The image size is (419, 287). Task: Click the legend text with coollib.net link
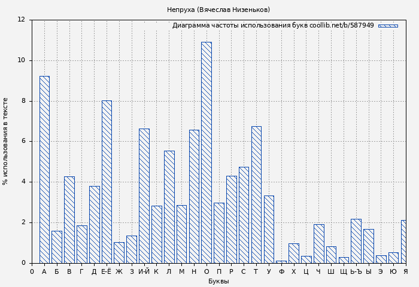[273, 26]
